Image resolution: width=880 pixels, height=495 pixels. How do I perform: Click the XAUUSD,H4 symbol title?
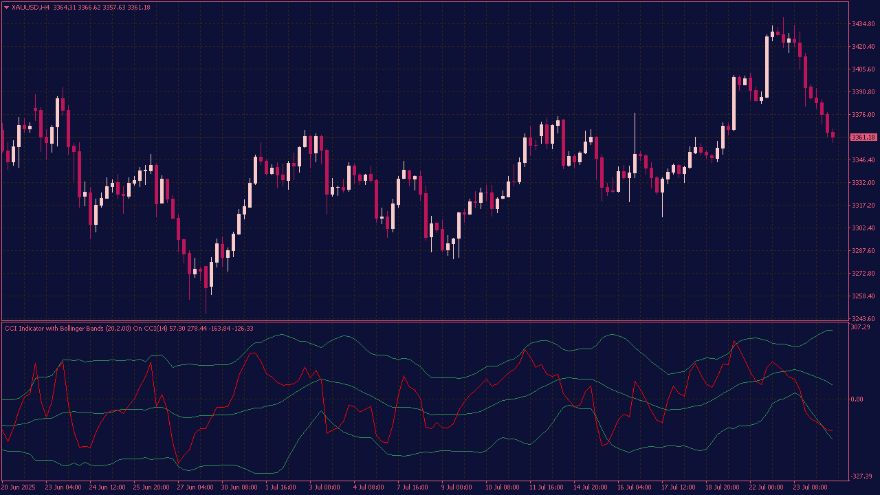pyautogui.click(x=31, y=8)
